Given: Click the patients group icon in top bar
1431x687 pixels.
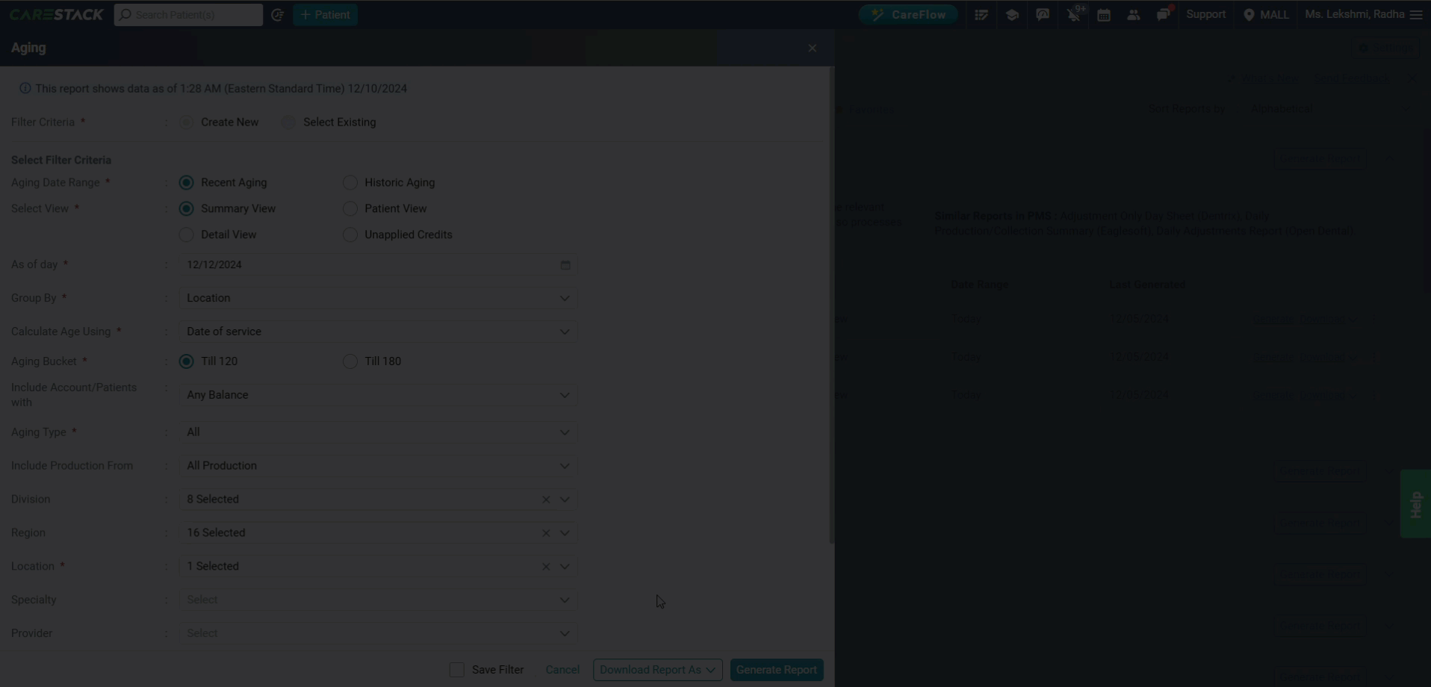Looking at the screenshot, I should [x=1134, y=14].
